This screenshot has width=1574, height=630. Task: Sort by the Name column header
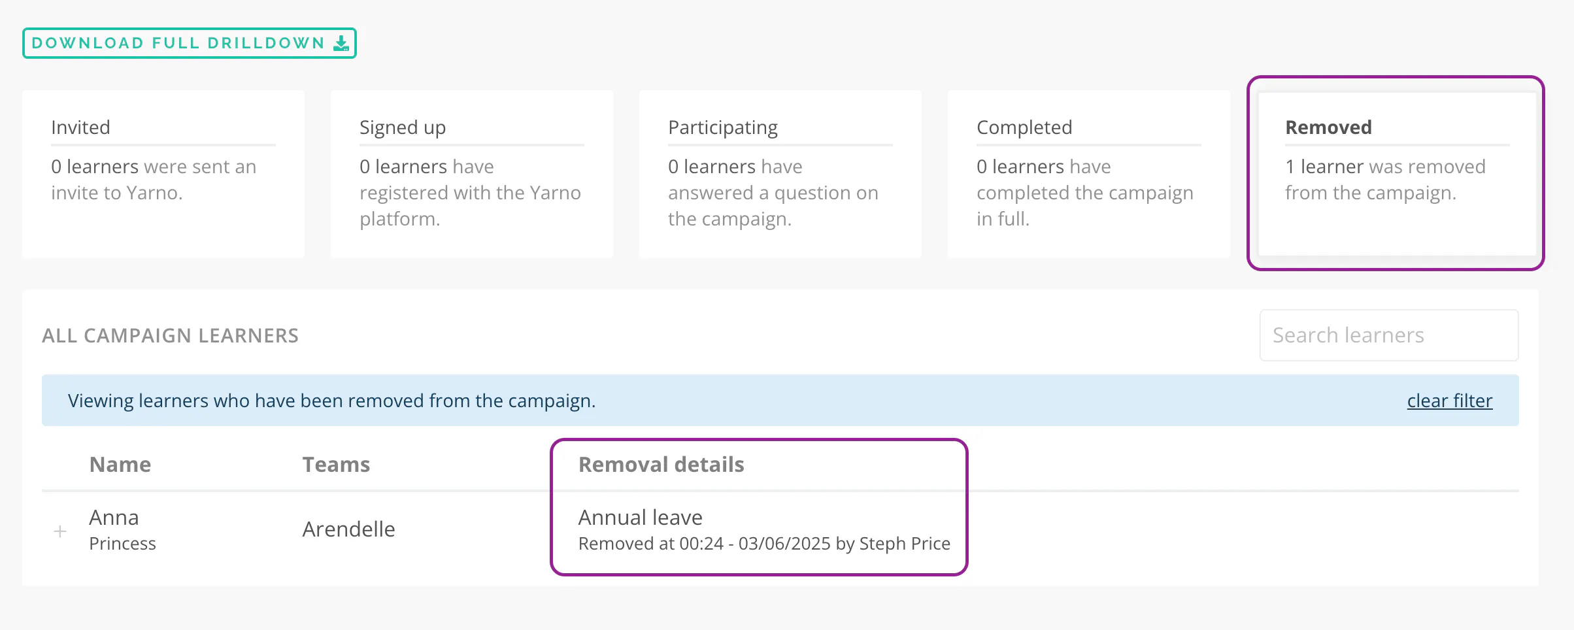point(120,465)
